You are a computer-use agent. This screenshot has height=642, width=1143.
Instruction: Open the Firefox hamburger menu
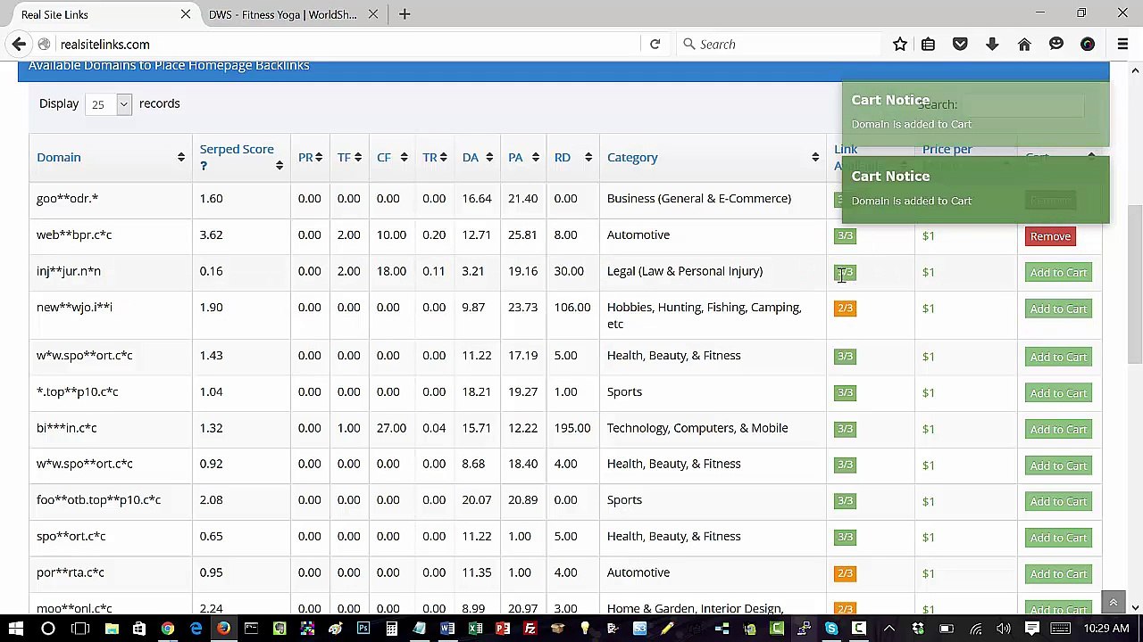pos(1122,44)
